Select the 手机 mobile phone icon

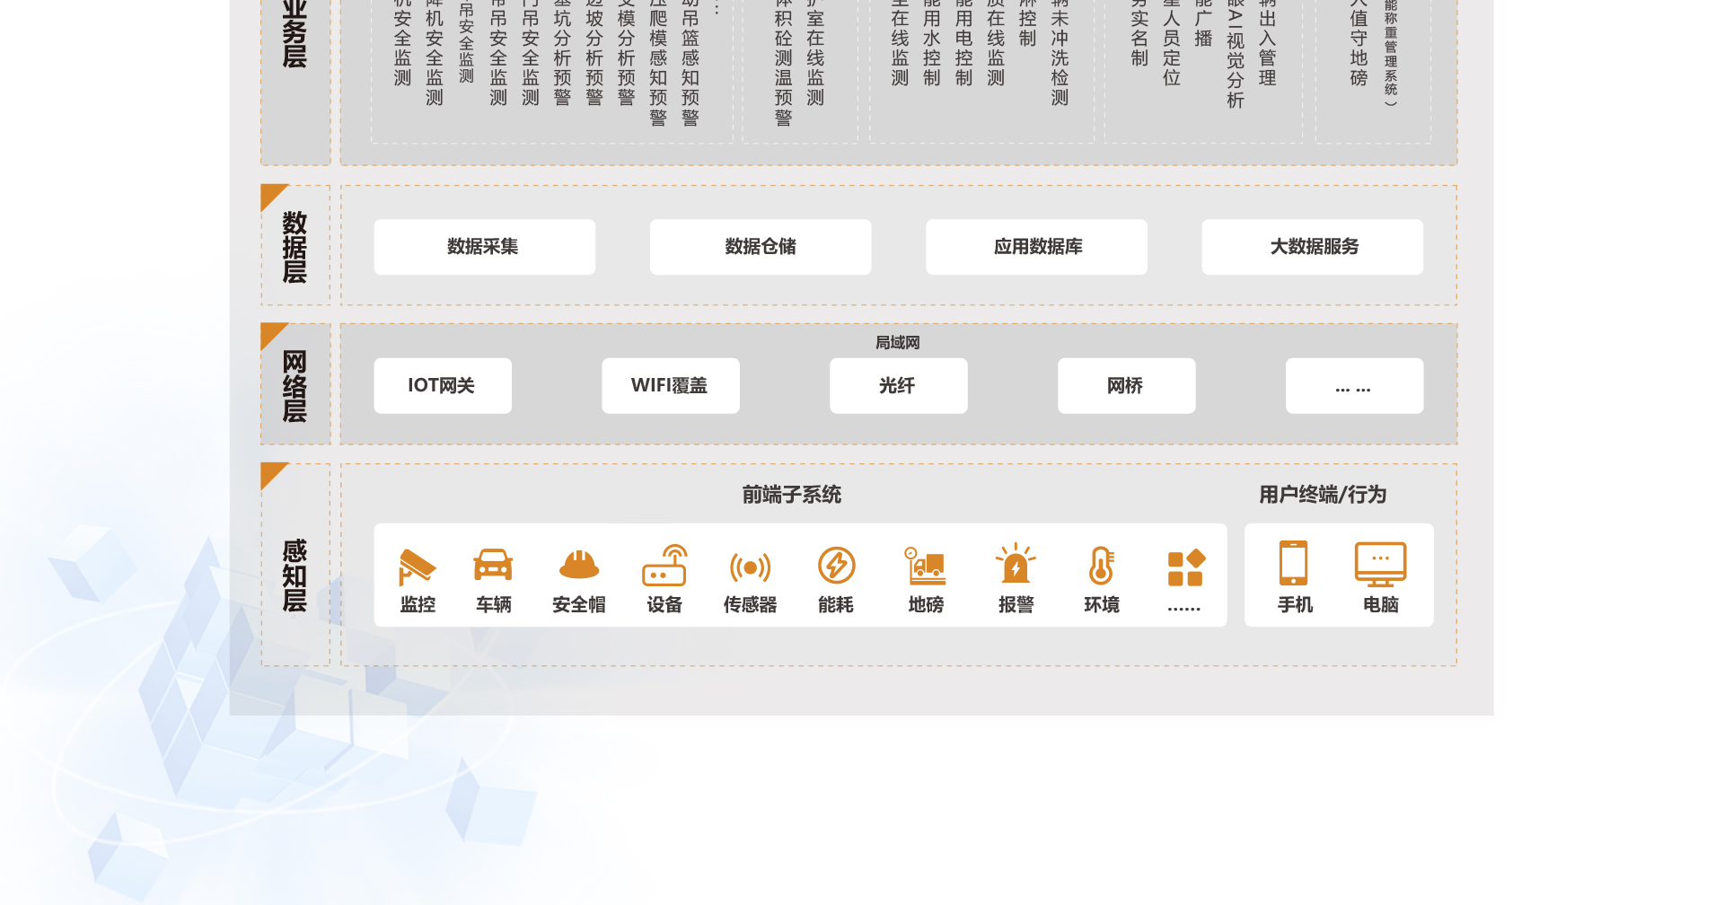(1294, 564)
